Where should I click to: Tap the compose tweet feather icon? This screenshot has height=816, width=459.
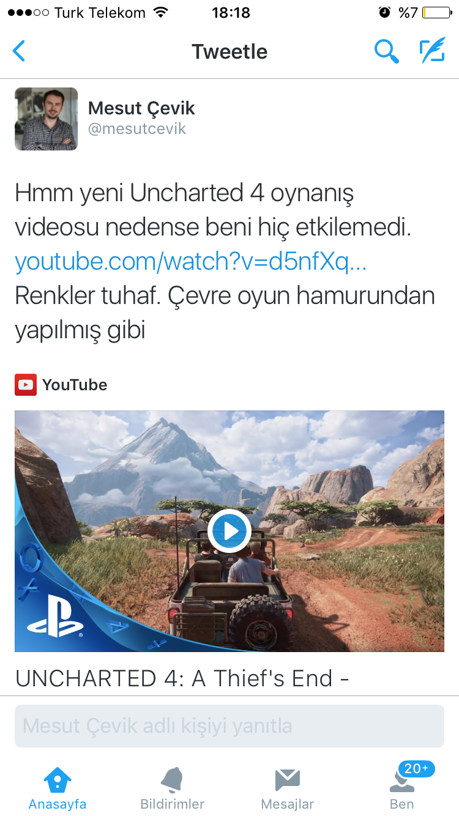click(x=432, y=51)
